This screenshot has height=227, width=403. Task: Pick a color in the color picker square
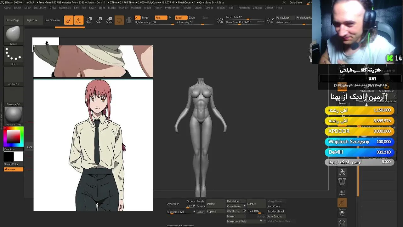pyautogui.click(x=14, y=137)
